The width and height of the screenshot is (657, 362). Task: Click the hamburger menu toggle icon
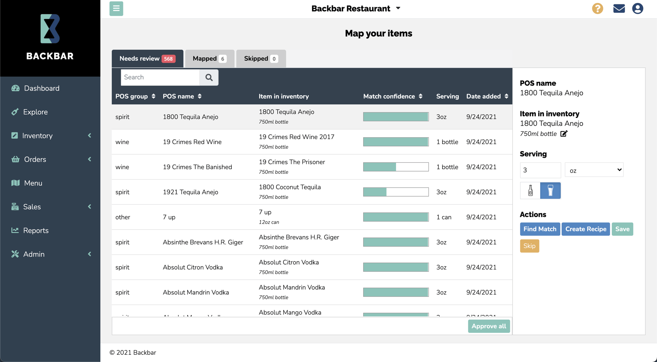tap(116, 8)
